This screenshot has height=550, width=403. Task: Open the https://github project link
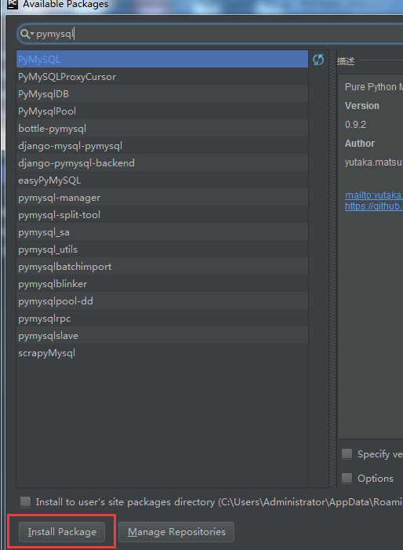[x=373, y=206]
